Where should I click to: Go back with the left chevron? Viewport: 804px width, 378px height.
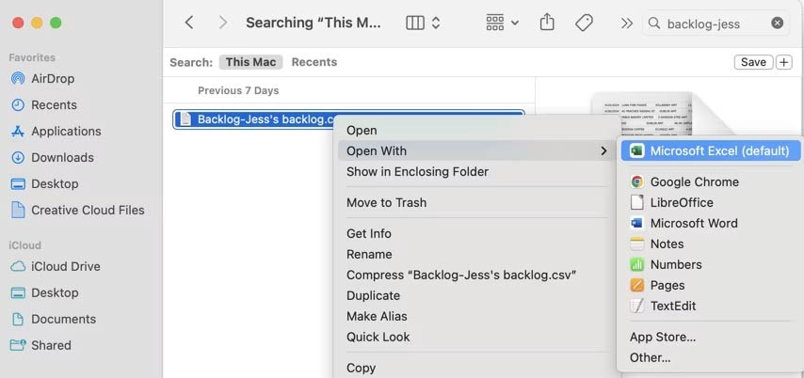[x=189, y=23]
